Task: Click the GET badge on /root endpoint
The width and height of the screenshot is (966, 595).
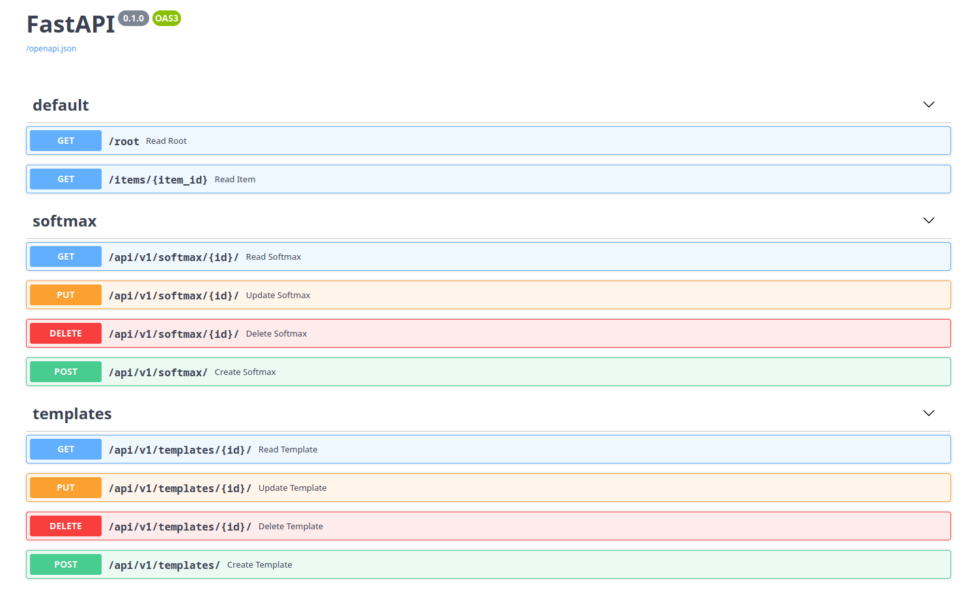Action: click(65, 140)
